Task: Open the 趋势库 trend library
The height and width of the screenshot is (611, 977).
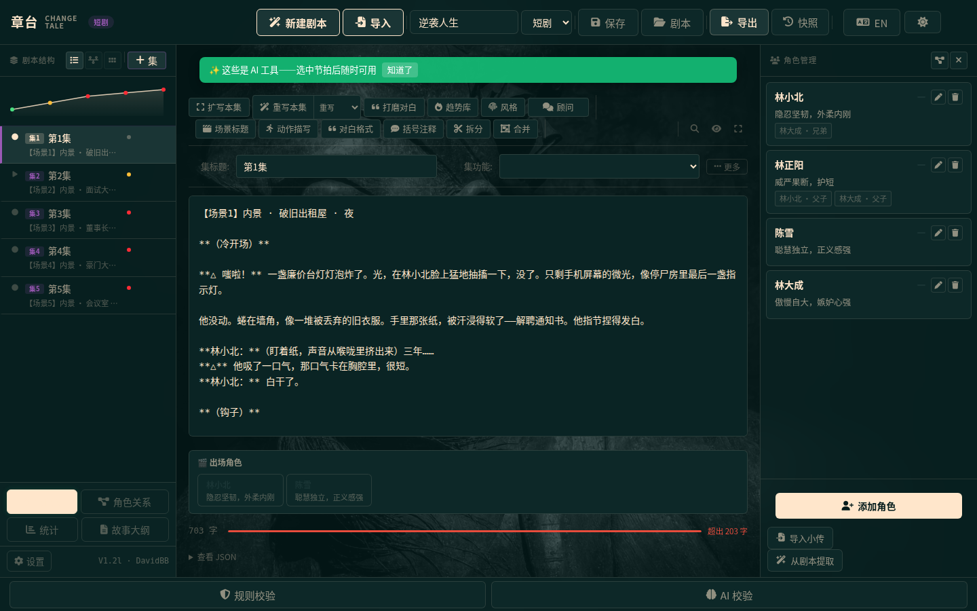Action: click(x=453, y=107)
